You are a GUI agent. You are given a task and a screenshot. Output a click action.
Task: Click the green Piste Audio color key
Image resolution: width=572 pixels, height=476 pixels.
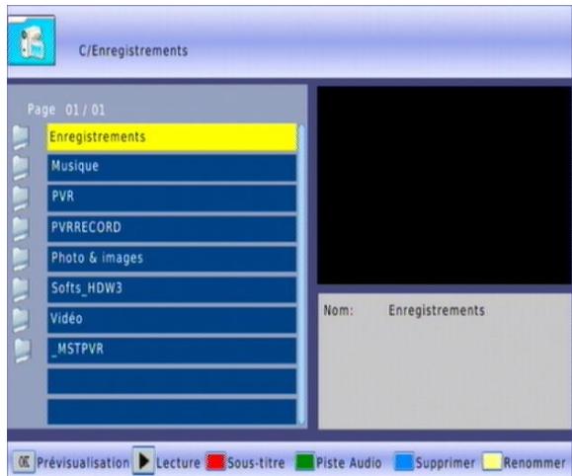click(304, 462)
